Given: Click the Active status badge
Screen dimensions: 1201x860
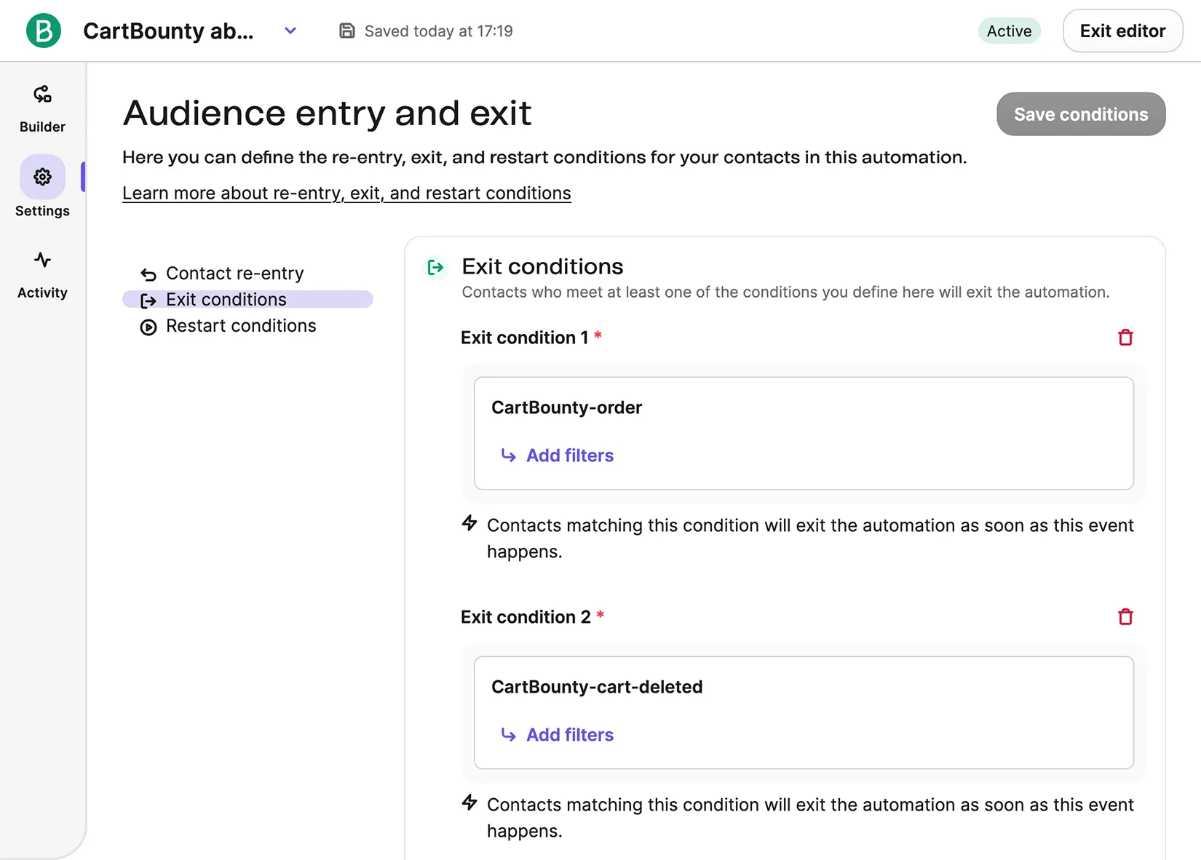Looking at the screenshot, I should pyautogui.click(x=1009, y=31).
